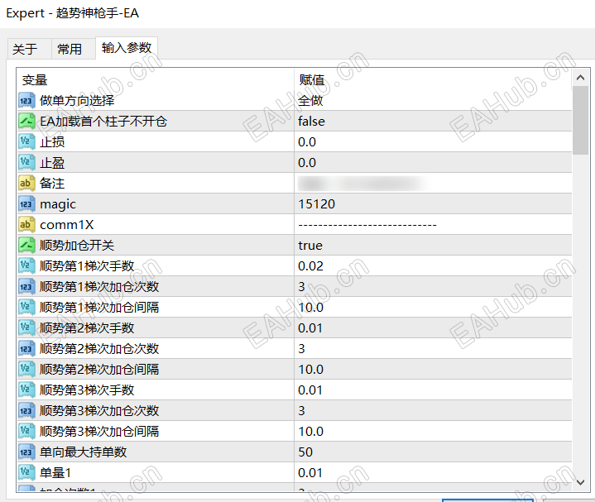
Task: Edit 顺势第1梯次加仓次数 value 3
Action: (x=433, y=287)
